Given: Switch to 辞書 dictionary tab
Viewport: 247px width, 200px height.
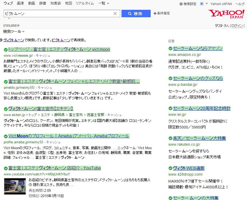Looking at the screenshot, I should click(43, 3).
